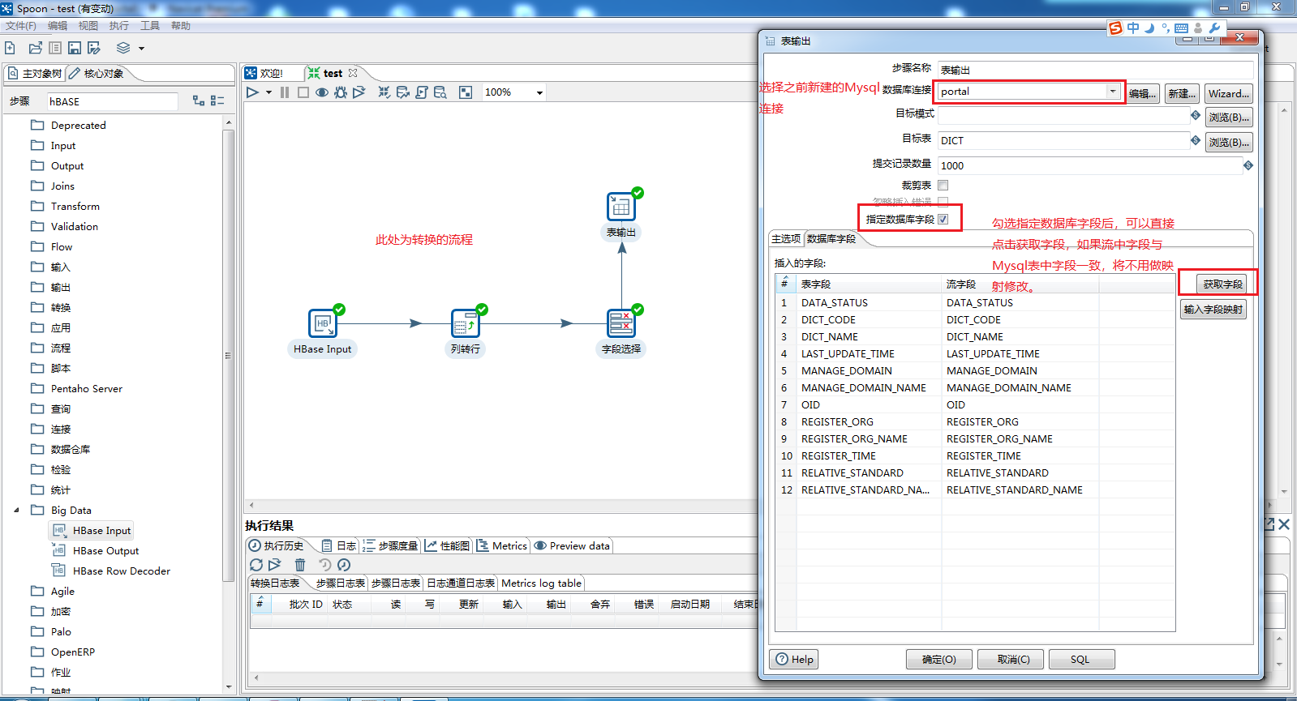1297x701 pixels.
Task: Verify the transformation icon in canvas toolbar
Action: pos(384,92)
